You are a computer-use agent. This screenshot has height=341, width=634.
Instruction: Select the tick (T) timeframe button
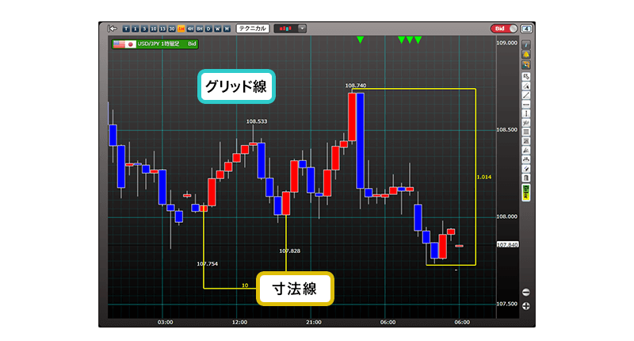click(126, 29)
